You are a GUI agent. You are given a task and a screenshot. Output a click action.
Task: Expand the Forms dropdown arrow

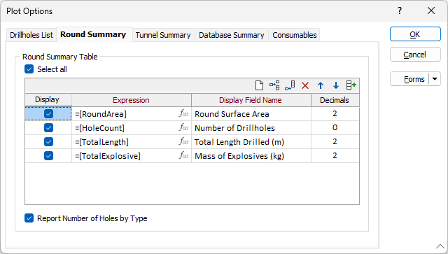click(x=435, y=79)
